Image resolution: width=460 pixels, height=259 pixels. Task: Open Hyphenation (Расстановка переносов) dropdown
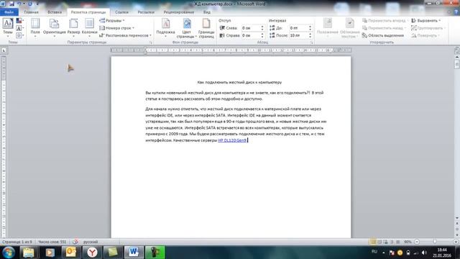click(126, 35)
